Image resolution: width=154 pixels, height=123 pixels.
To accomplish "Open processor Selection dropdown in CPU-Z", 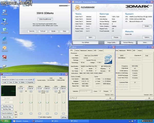I will [x=86, y=91].
